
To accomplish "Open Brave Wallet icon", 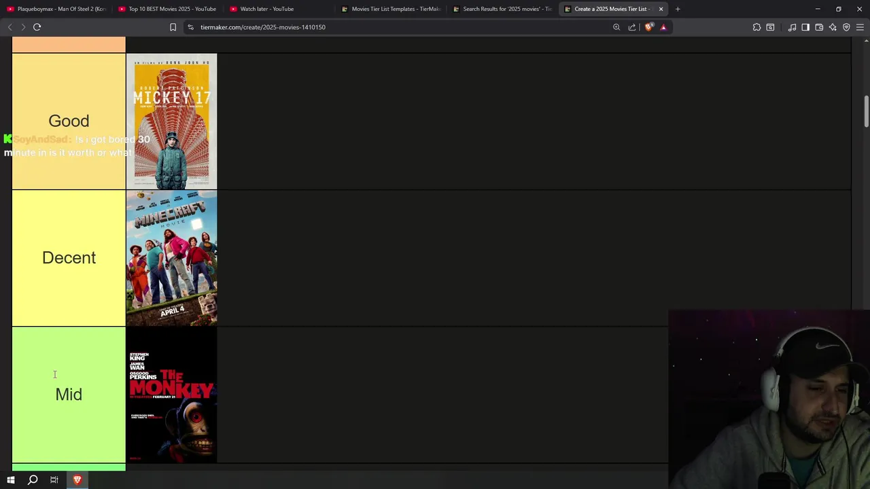I will [x=819, y=27].
